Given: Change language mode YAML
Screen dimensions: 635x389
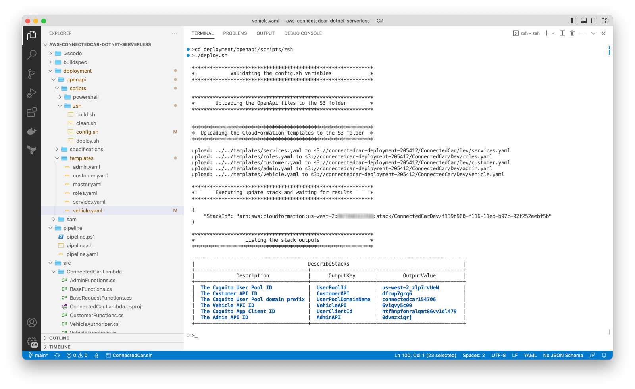Looking at the screenshot, I should click(x=530, y=355).
